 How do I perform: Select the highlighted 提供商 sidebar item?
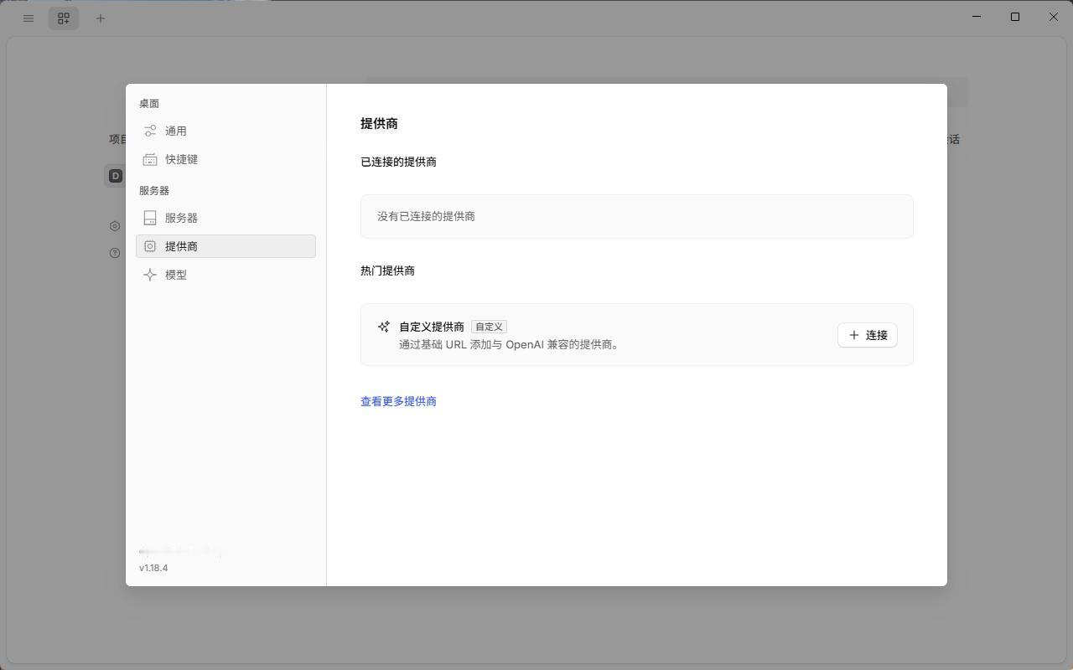click(x=225, y=246)
